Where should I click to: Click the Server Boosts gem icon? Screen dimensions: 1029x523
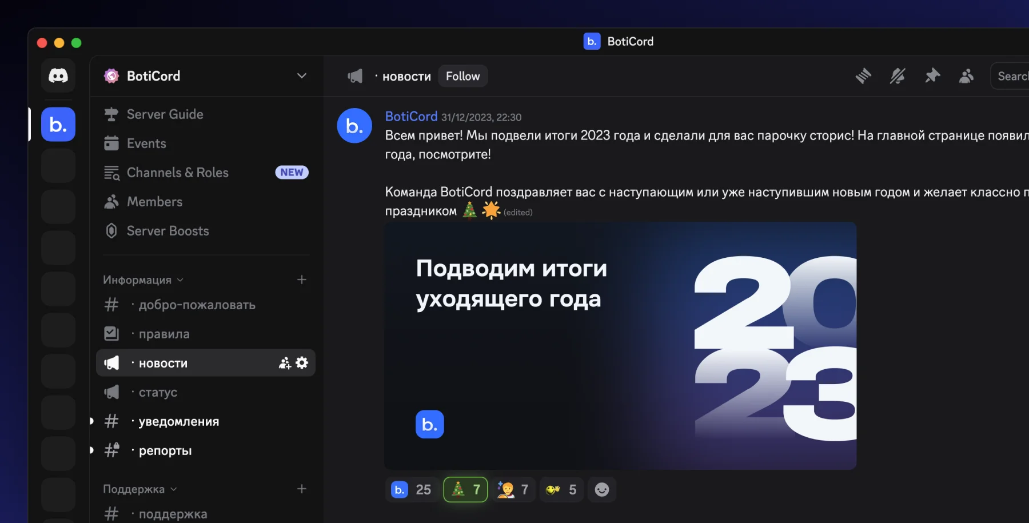[111, 231]
